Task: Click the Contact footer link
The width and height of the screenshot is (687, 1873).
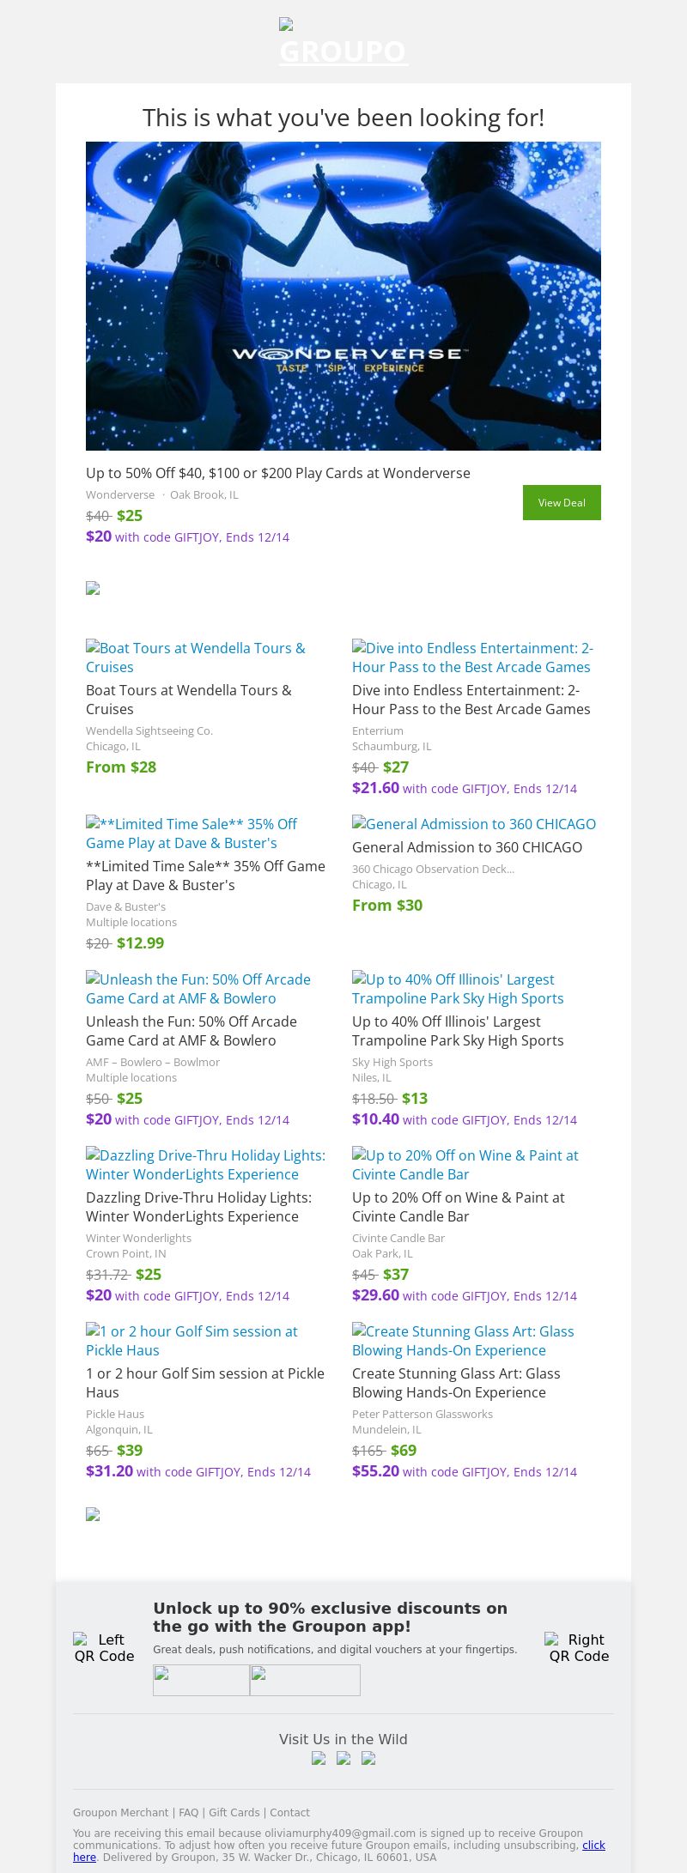Action: tap(289, 1812)
